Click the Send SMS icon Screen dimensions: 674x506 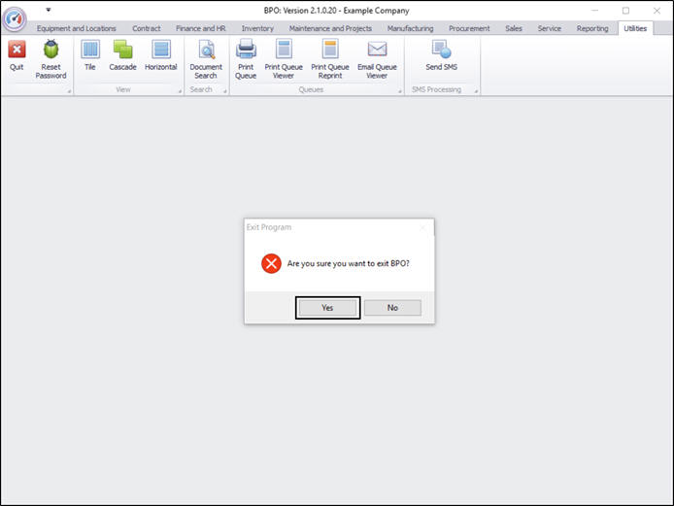pos(442,49)
